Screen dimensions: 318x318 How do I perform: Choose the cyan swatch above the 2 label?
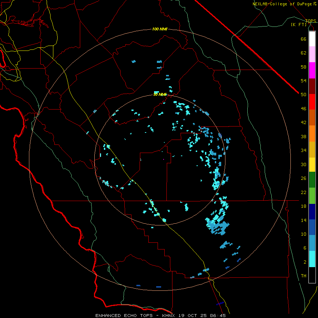click(312, 259)
